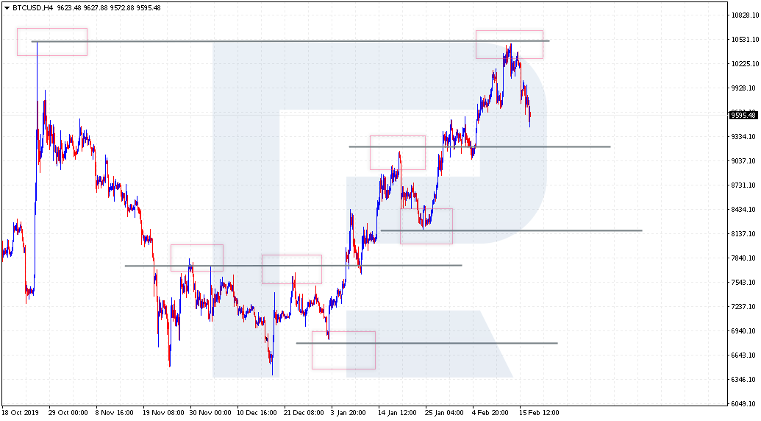The width and height of the screenshot is (761, 421).
Task: Select the topmost horizontal line near 10531
Action: click(x=294, y=41)
